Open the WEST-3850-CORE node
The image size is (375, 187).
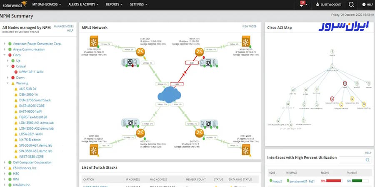pos(31,157)
